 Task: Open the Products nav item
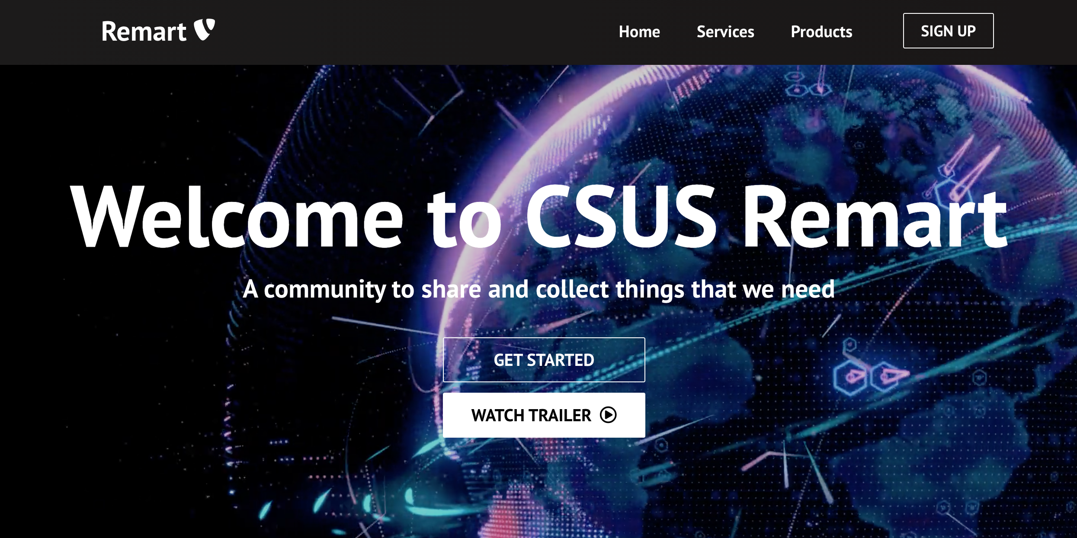pos(821,32)
